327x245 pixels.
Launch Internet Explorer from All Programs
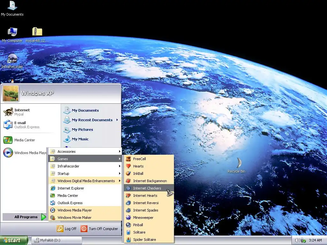click(x=85, y=188)
